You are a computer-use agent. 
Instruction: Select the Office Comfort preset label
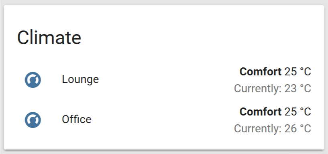coord(261,112)
